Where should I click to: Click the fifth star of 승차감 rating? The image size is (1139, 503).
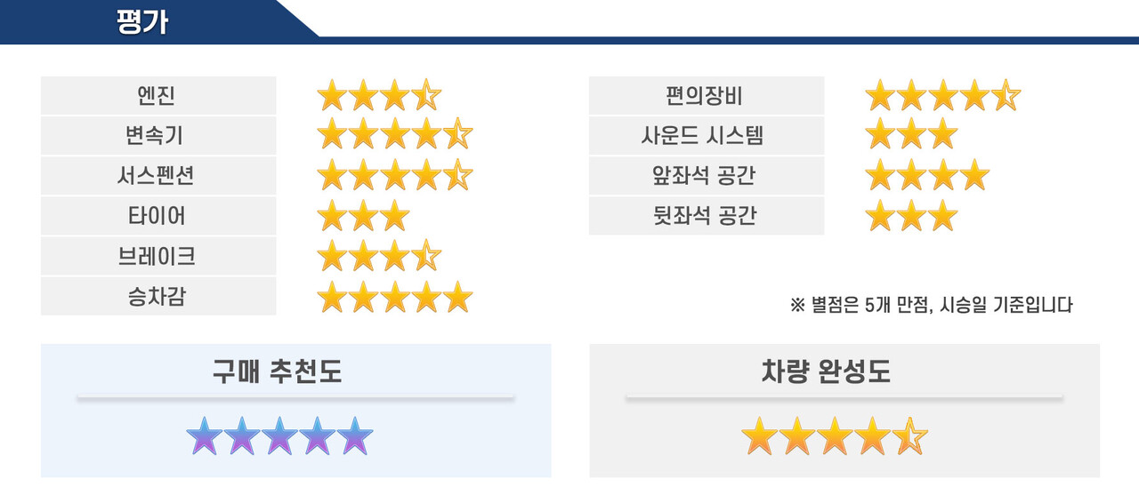point(457,297)
